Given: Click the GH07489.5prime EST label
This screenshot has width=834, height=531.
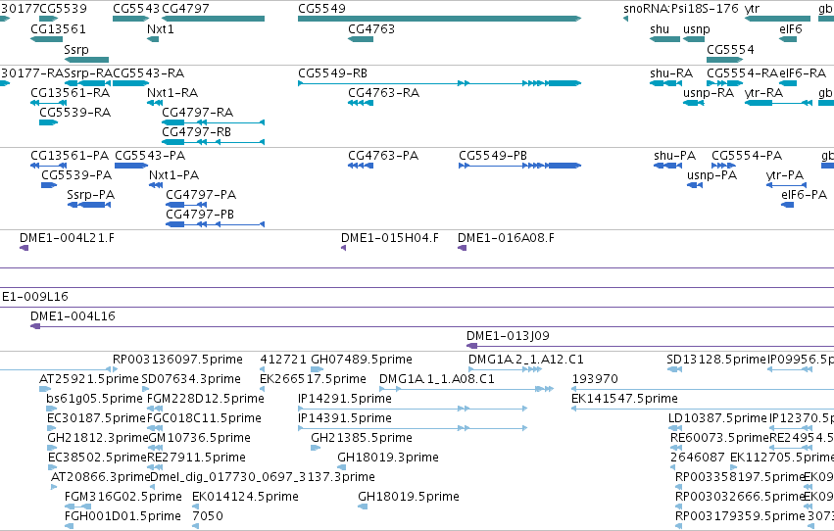Looking at the screenshot, I should click(362, 360).
